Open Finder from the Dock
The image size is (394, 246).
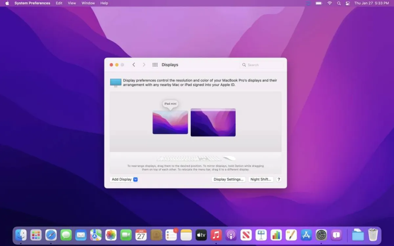[x=21, y=235]
